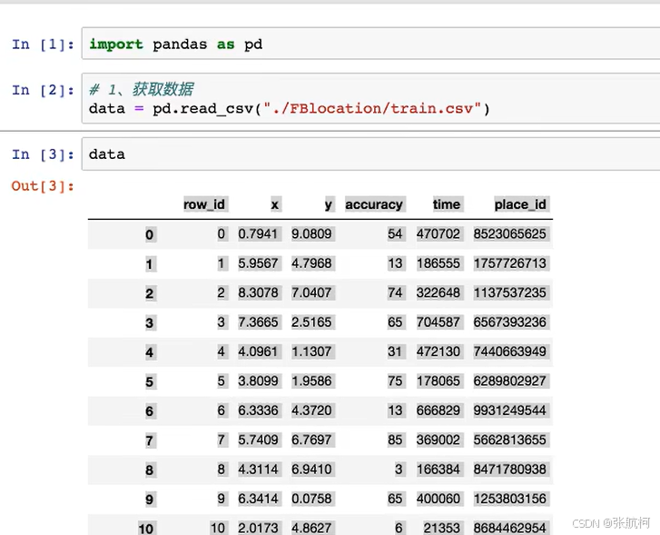Click time value 666829
The width and height of the screenshot is (660, 535).
click(x=439, y=411)
